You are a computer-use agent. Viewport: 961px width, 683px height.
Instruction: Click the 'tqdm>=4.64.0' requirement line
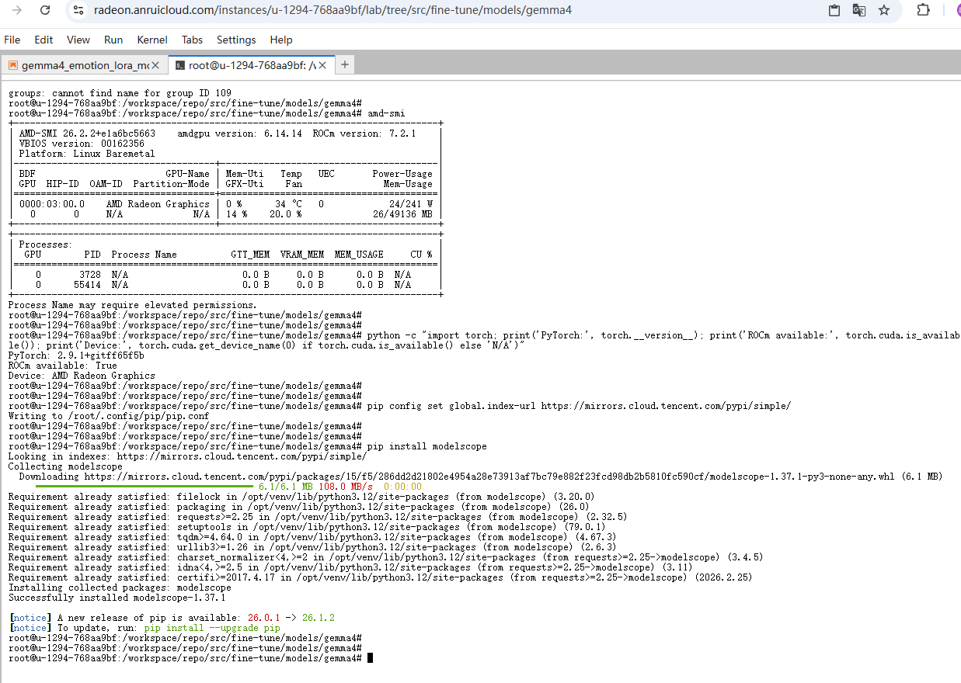(312, 537)
